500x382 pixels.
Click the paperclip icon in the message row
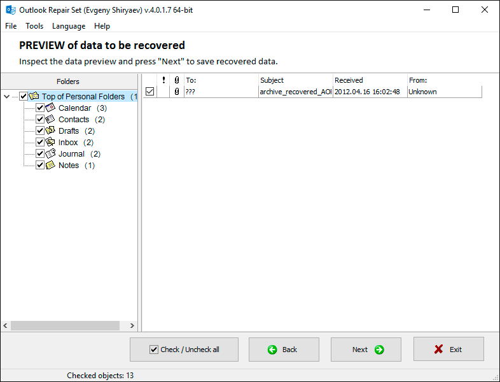(x=177, y=92)
